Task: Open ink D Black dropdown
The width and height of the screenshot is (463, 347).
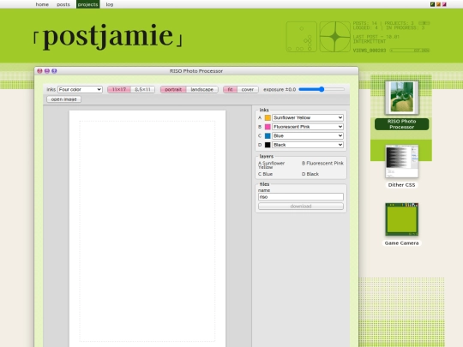Action: 308,145
